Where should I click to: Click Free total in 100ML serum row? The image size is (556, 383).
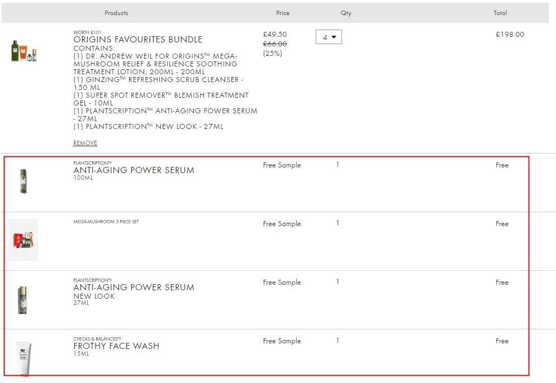pyautogui.click(x=502, y=165)
